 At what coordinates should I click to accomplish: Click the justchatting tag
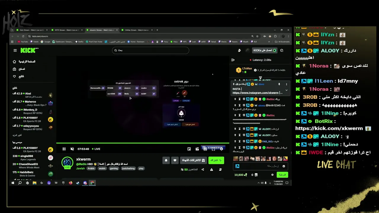[128, 168]
